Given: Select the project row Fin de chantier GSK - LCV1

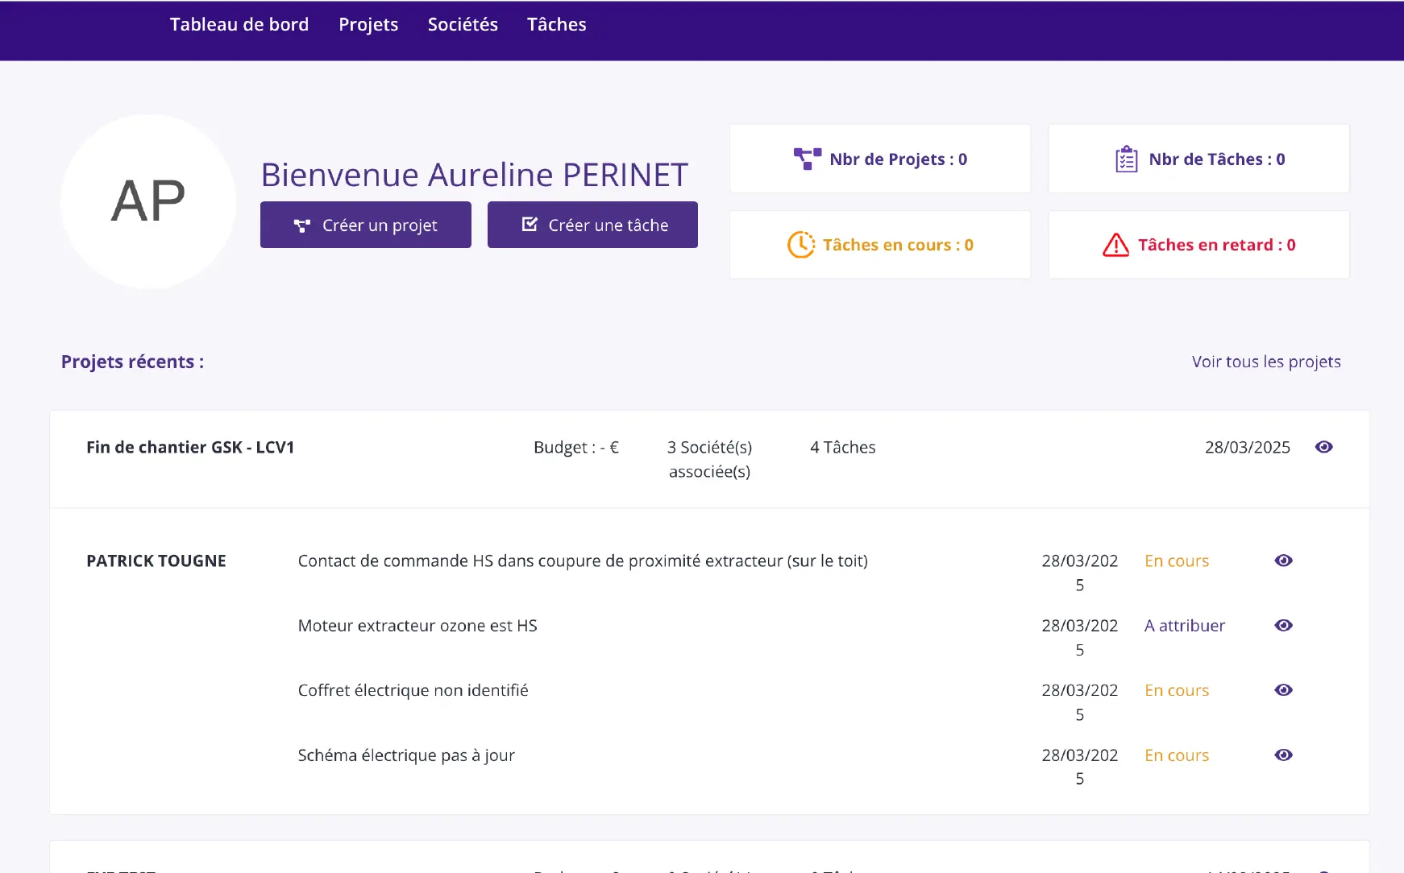Looking at the screenshot, I should pos(190,447).
